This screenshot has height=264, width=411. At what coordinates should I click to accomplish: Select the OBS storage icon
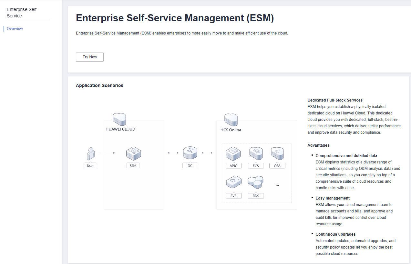tap(277, 153)
